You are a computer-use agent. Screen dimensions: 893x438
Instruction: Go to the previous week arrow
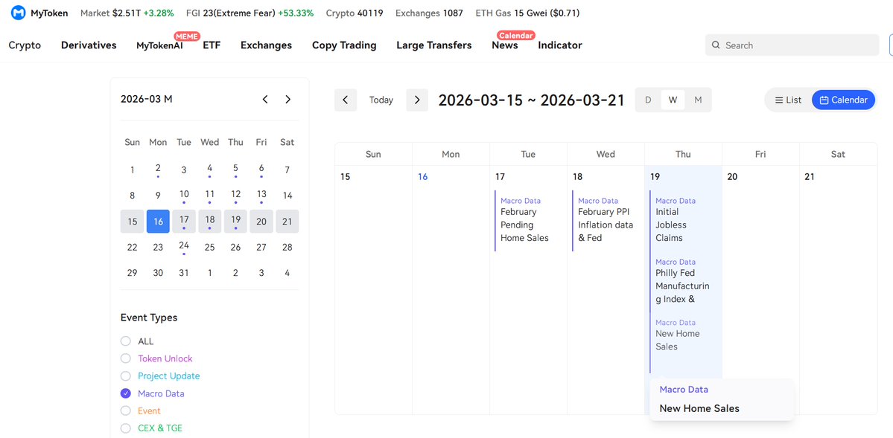[x=346, y=100]
